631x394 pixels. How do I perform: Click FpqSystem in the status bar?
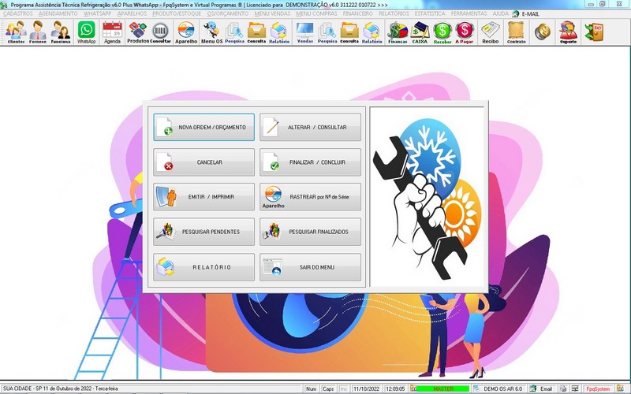[x=598, y=388]
